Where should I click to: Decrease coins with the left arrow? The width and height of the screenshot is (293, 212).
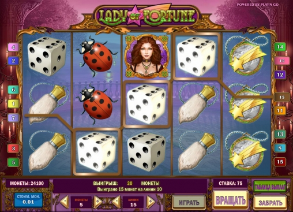click(x=65, y=202)
